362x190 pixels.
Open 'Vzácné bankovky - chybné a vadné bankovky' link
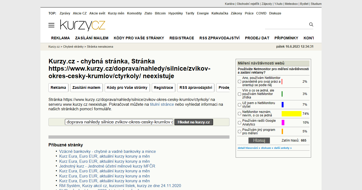(107, 151)
